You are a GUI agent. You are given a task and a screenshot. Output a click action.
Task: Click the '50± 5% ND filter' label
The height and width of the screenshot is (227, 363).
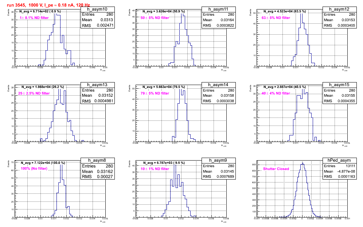155,18
